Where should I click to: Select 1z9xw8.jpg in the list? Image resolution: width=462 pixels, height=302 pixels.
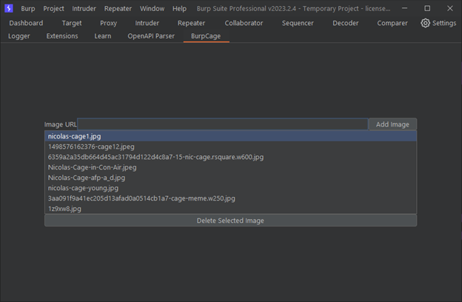(x=230, y=208)
